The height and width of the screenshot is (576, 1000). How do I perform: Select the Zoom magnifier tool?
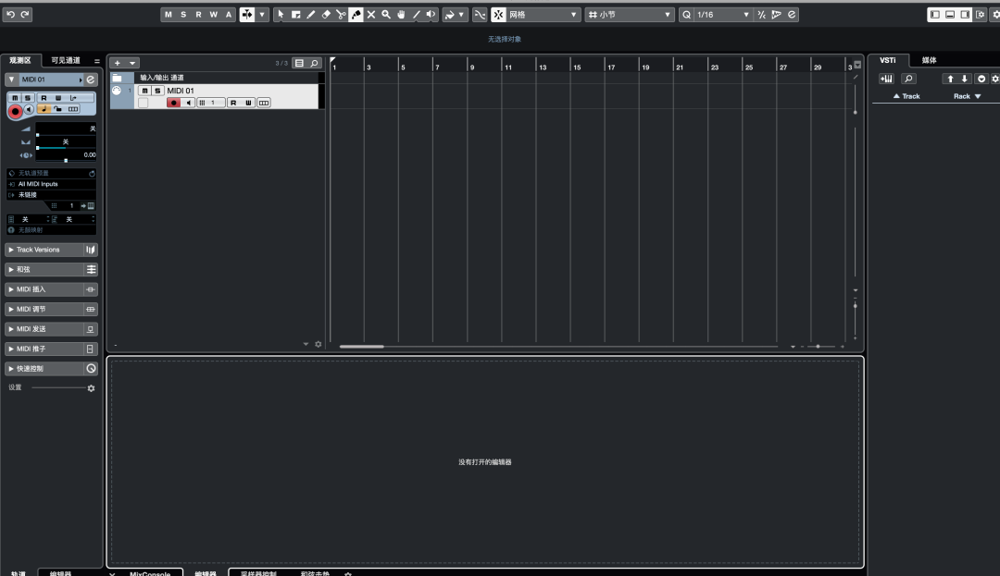pos(386,15)
